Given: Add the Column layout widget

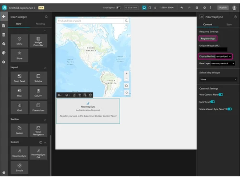Looking at the screenshot, I should click(x=38, y=93).
